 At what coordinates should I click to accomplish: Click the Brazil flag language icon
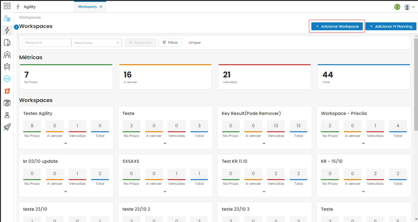(397, 7)
